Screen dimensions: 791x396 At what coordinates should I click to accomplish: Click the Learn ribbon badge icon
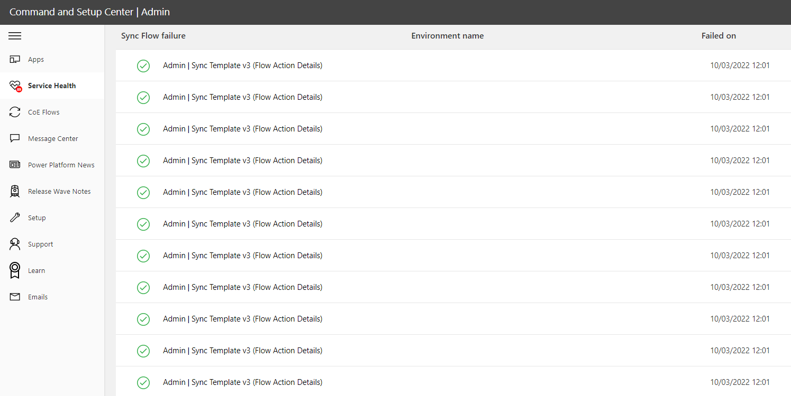click(14, 270)
